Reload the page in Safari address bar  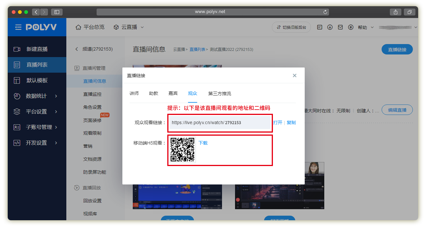(326, 12)
